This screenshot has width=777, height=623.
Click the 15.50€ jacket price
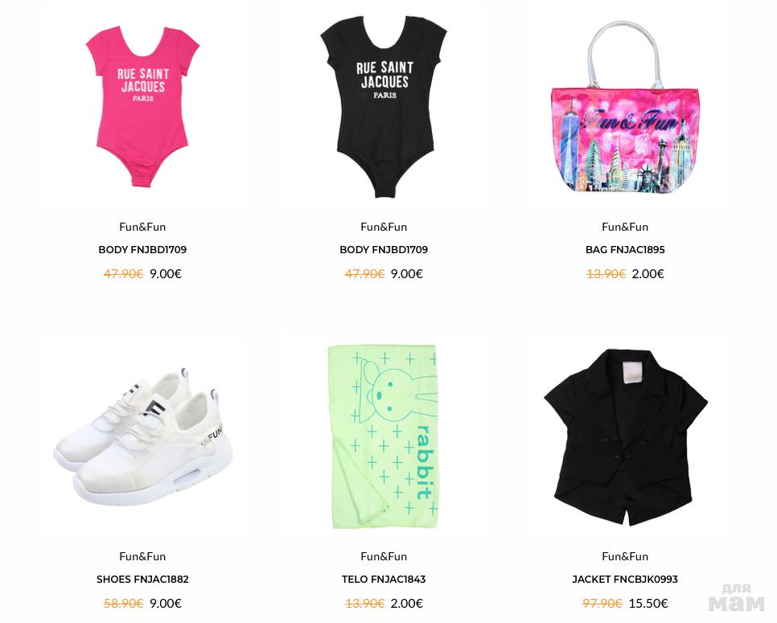(648, 603)
